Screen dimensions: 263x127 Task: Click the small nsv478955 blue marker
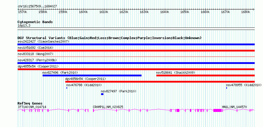227,88
